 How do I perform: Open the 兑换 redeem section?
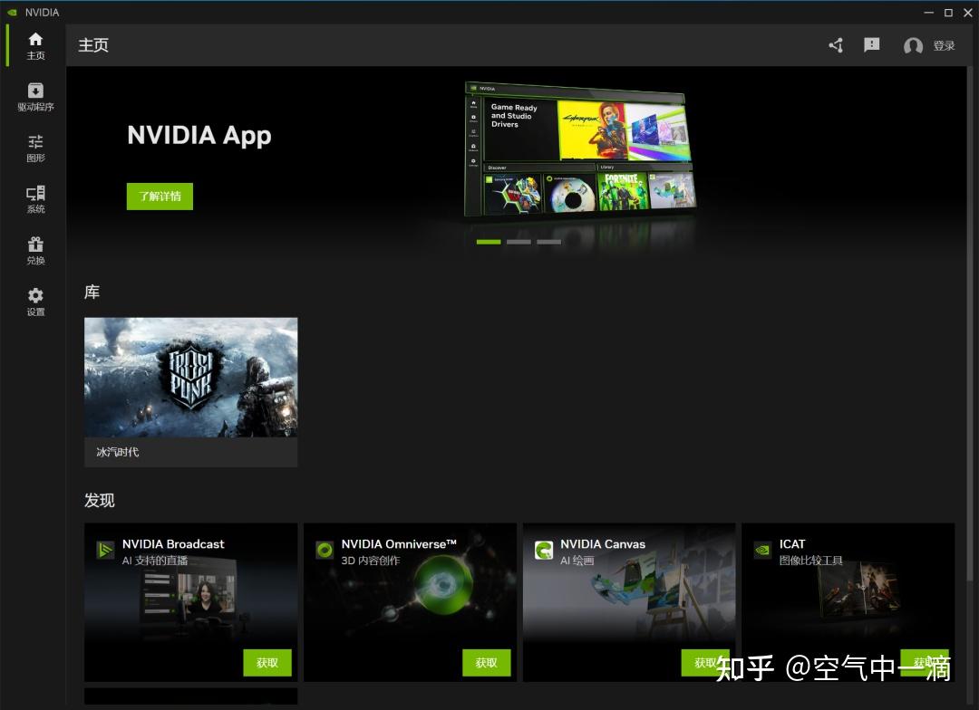tap(34, 250)
